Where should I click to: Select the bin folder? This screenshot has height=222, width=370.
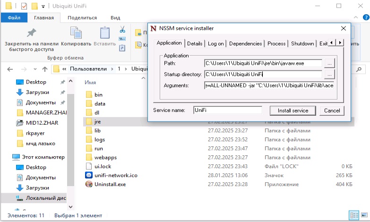coord(98,95)
